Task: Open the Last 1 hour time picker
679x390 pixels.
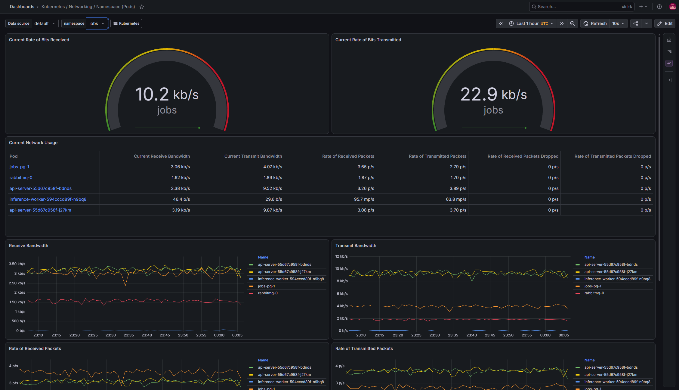Action: coord(531,23)
